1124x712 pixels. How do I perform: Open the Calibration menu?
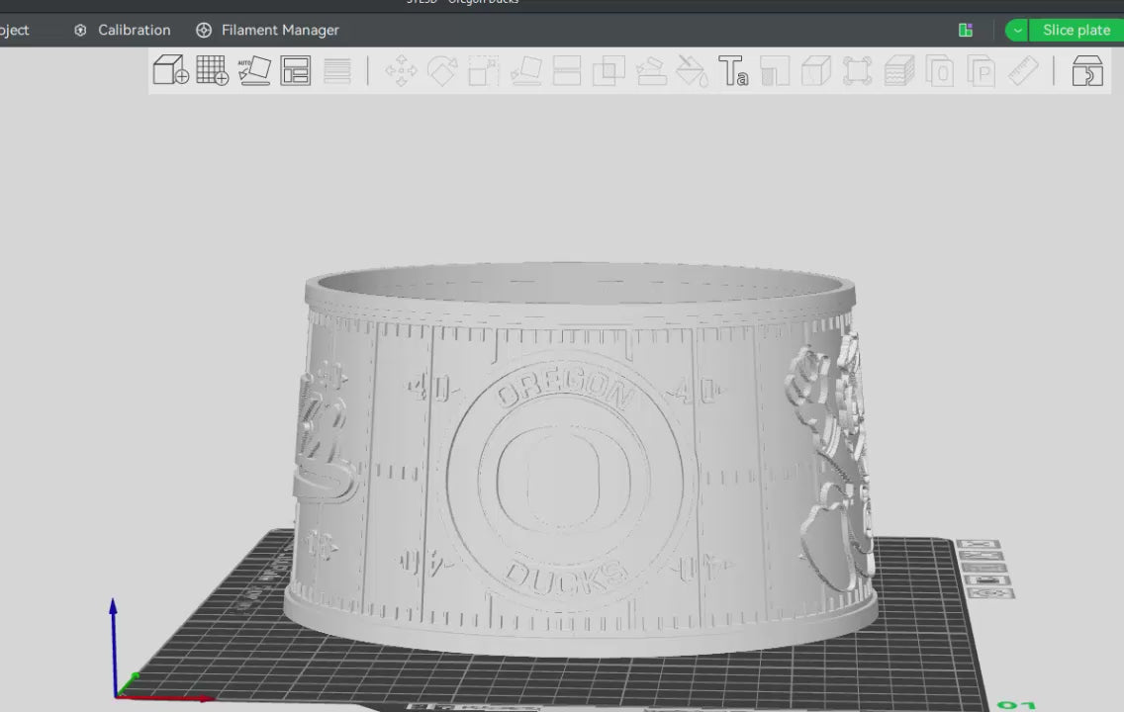click(x=123, y=30)
